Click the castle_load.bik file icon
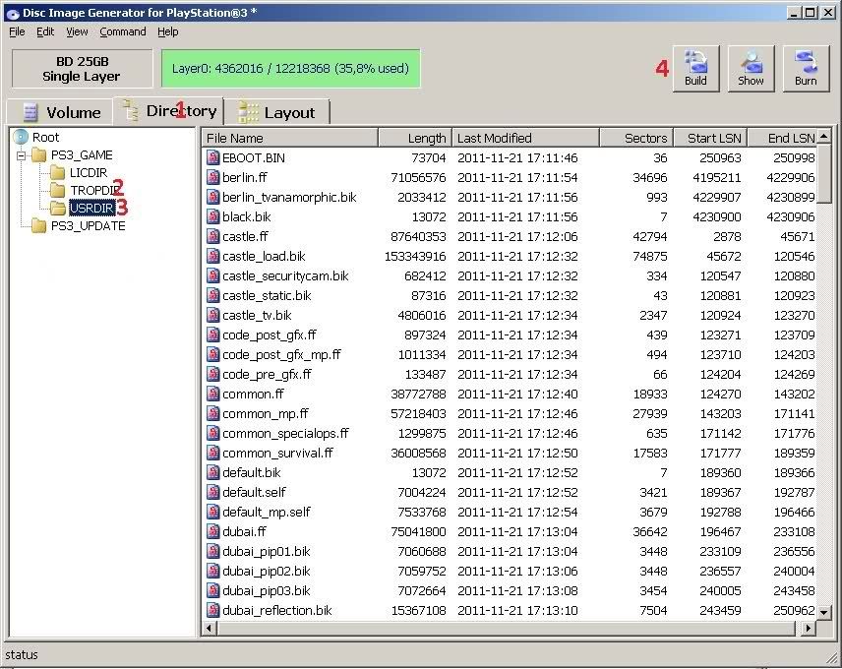842x669 pixels. [x=213, y=256]
